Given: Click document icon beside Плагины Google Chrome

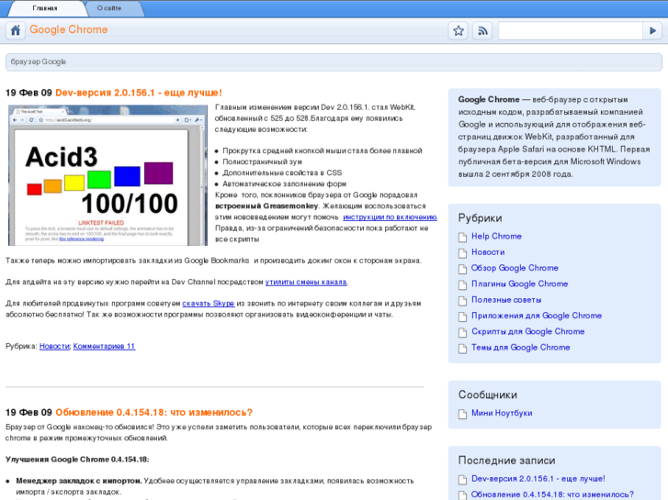Looking at the screenshot, I should (463, 284).
